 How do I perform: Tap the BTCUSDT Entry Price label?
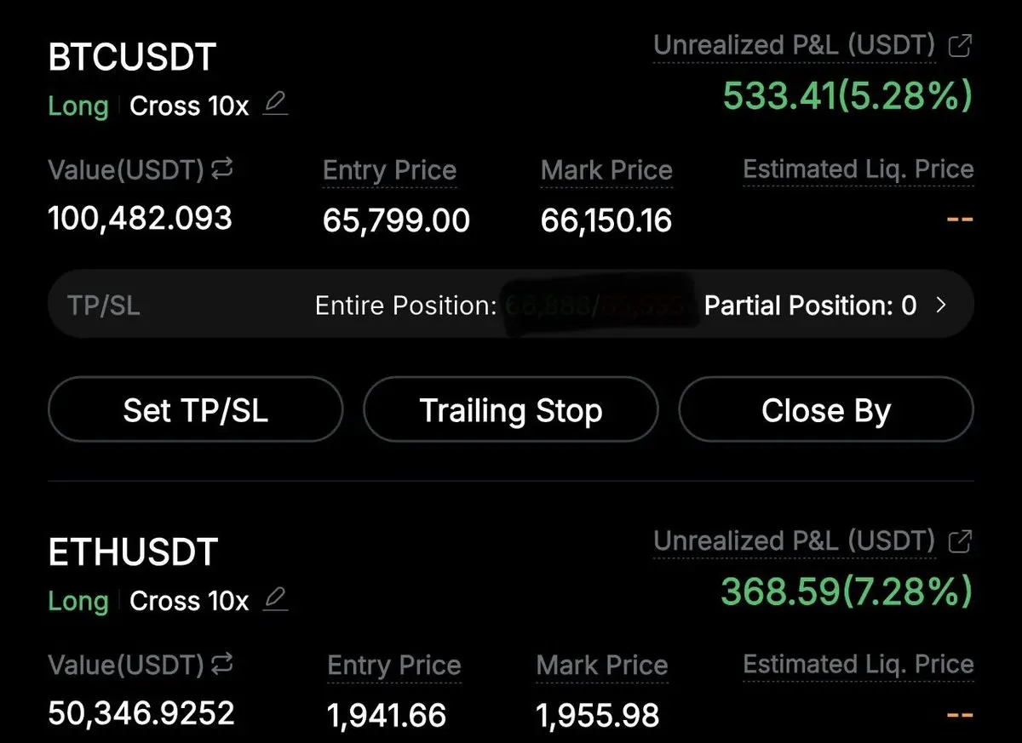(x=389, y=170)
